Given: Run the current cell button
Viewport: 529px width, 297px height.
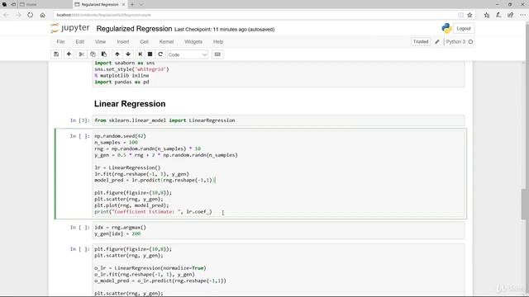Looking at the screenshot, I should [x=140, y=54].
